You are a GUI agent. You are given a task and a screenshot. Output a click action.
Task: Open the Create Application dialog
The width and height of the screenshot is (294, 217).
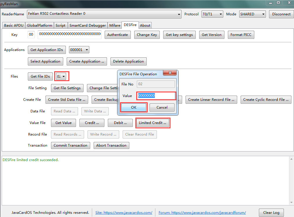point(87,61)
